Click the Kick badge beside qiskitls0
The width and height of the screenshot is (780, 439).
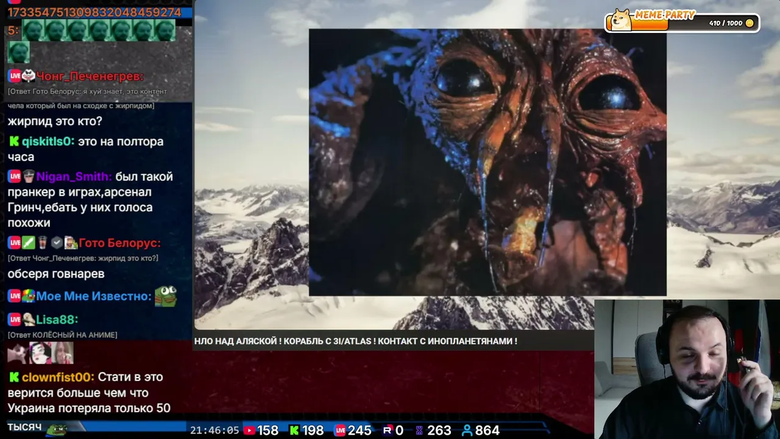pos(14,141)
